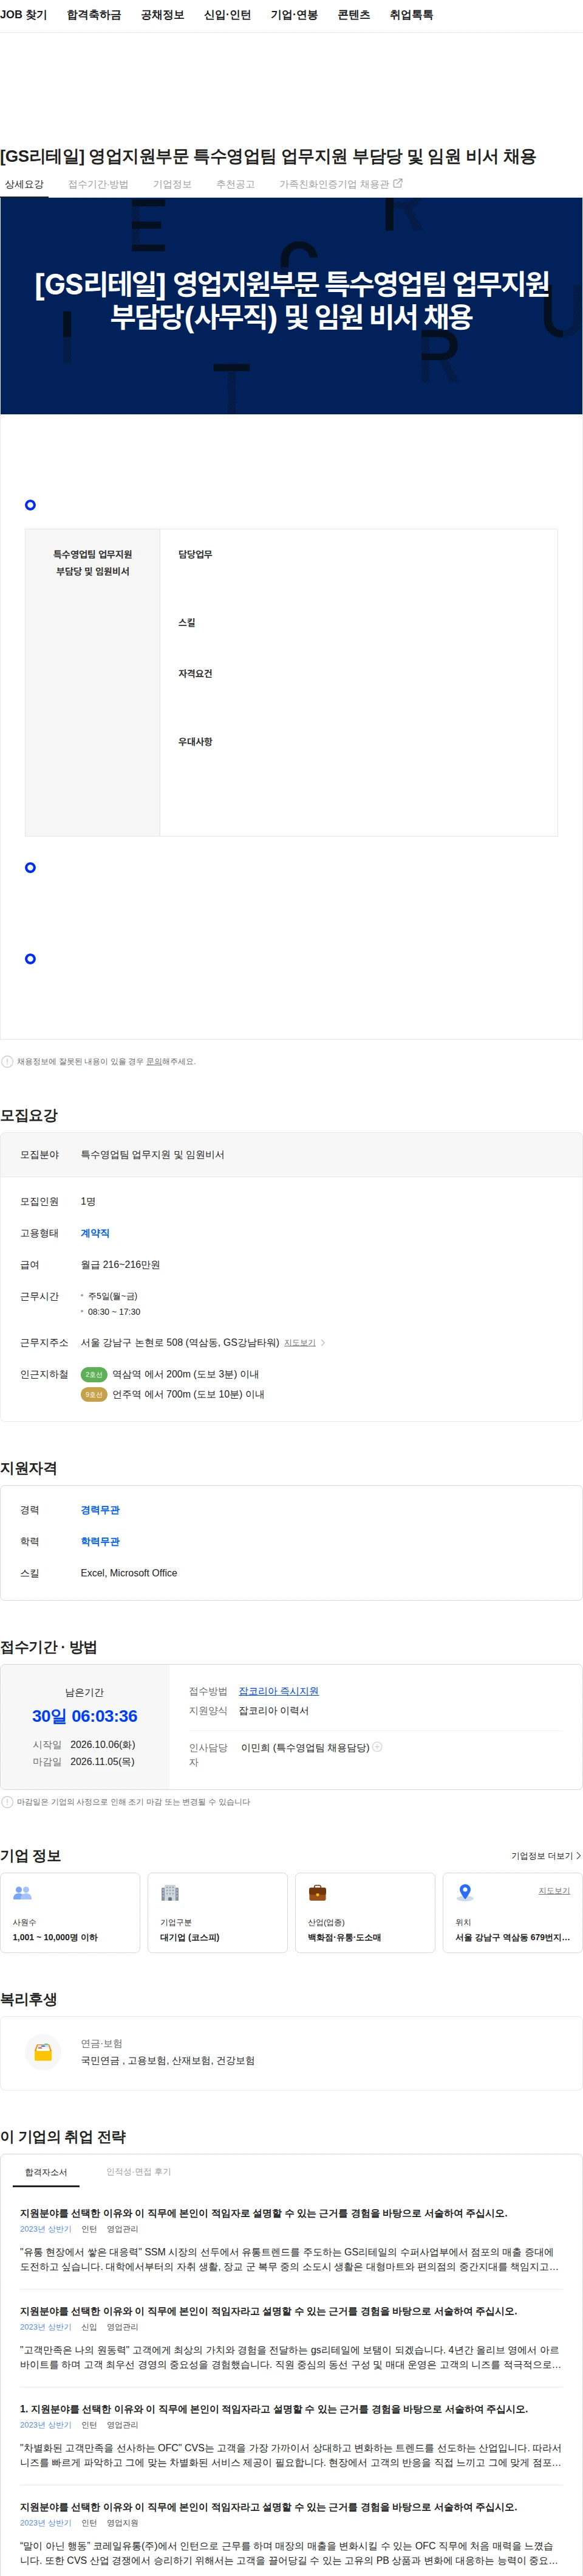This screenshot has height=2576, width=583.
Task: Click the recruitment banner image title
Action: click(x=291, y=300)
